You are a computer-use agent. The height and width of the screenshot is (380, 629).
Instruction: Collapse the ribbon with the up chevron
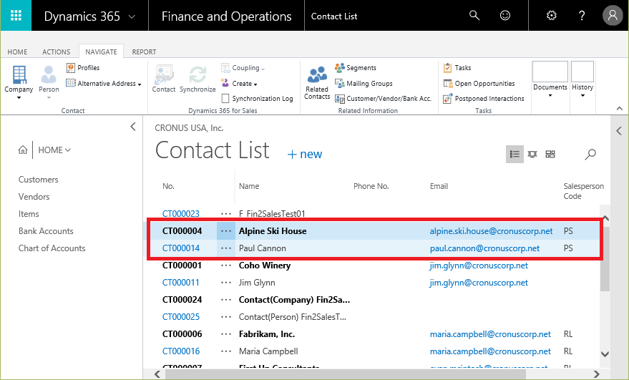pyautogui.click(x=620, y=109)
